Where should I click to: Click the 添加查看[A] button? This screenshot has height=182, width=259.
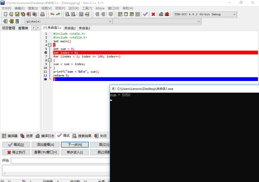(46, 145)
